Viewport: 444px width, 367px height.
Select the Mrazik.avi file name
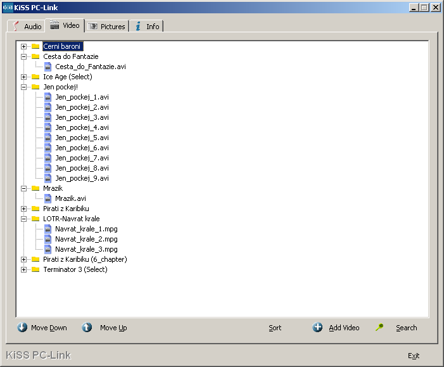click(x=70, y=198)
